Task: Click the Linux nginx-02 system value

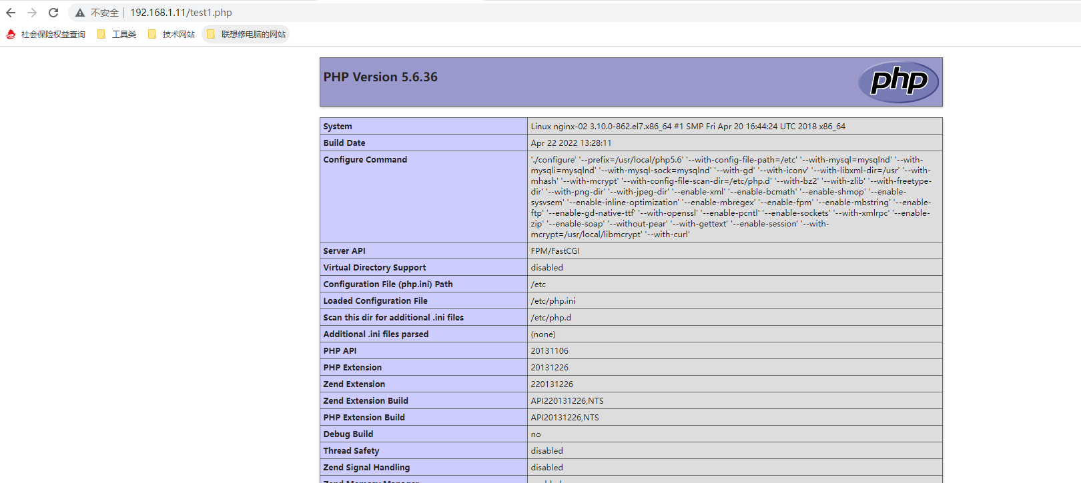Action: (688, 127)
